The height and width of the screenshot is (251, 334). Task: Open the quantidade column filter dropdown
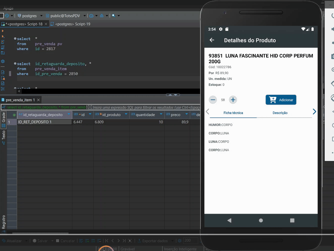point(161,114)
